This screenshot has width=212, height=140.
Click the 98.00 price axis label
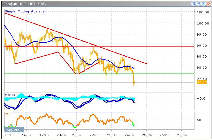pyautogui.click(x=202, y=68)
